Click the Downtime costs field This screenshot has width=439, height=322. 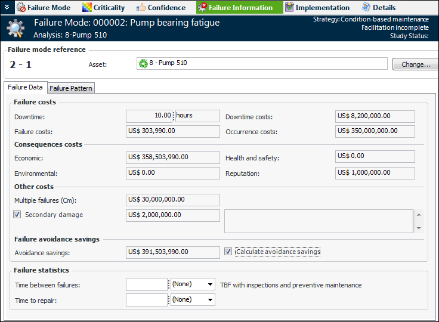(375, 116)
